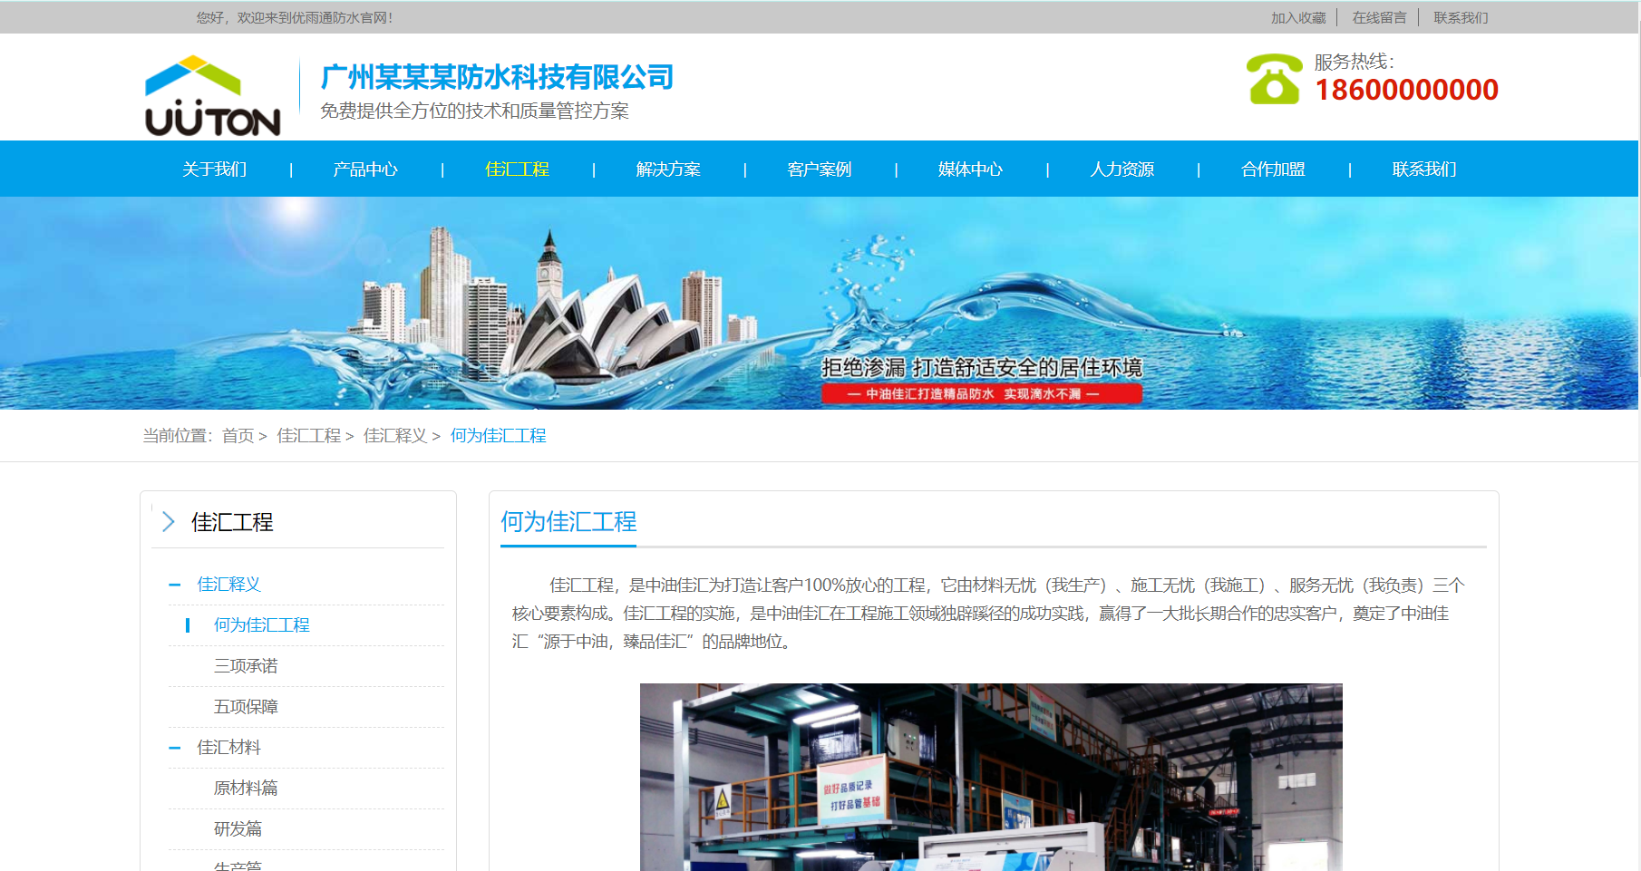Click the red banner slogan 中油佳汇打造精品防水
Screen dimensions: 1641x871
click(982, 394)
